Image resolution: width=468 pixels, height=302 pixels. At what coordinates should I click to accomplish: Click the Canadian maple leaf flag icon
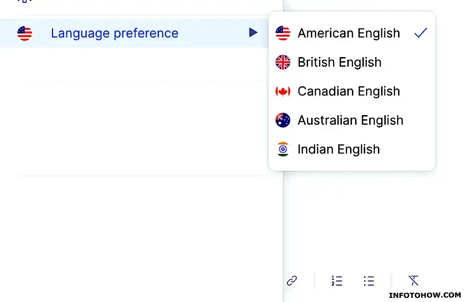pyautogui.click(x=283, y=91)
